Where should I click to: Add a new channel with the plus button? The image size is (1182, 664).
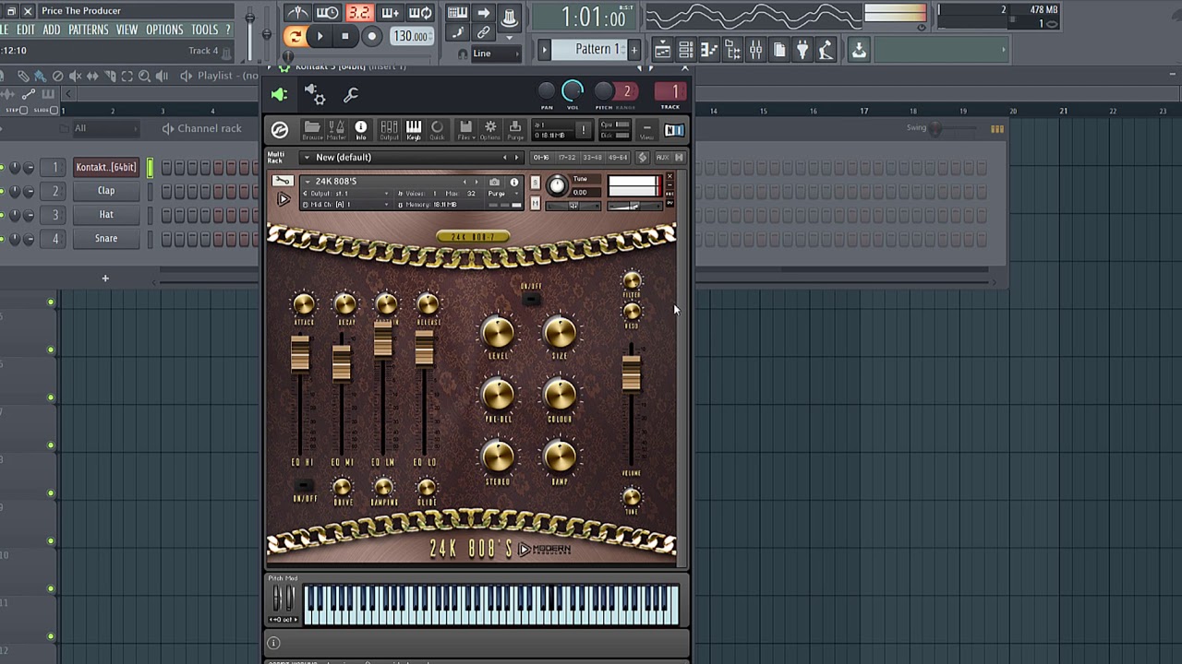pyautogui.click(x=105, y=278)
